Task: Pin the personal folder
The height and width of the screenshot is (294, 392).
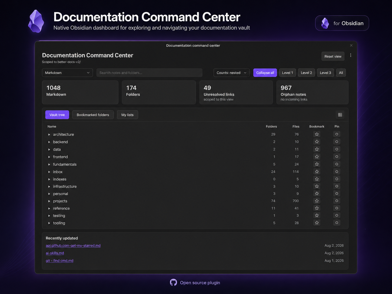Action: pyautogui.click(x=337, y=194)
